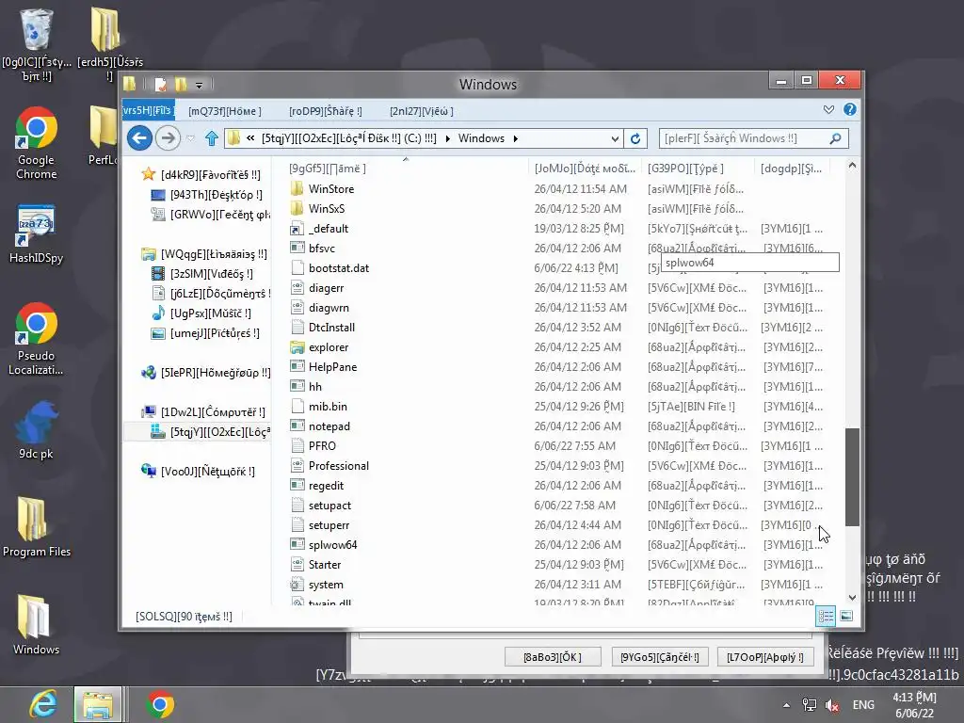Click OK in the background dialog
Viewport: 964px width, 723px height.
(x=552, y=657)
